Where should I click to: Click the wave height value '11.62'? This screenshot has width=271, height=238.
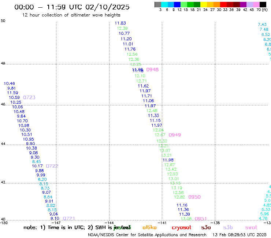click(143, 86)
